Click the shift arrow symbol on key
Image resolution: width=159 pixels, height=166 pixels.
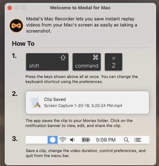click(63, 58)
